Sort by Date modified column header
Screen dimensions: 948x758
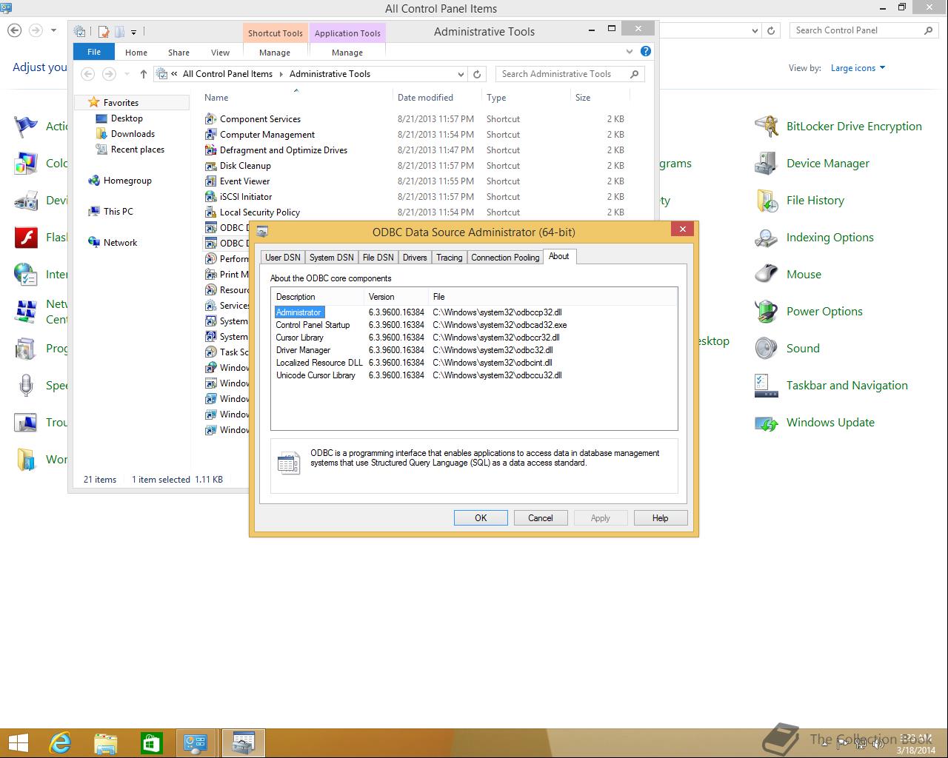coord(437,98)
